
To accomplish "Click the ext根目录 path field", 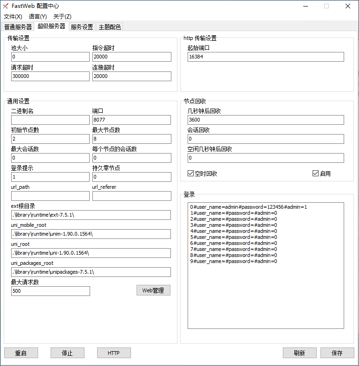I will coord(91,215).
